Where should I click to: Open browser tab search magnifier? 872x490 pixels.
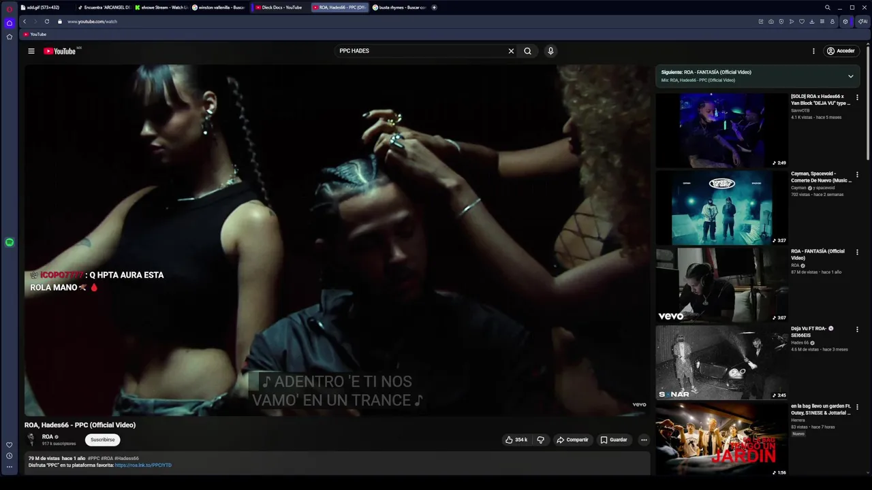coord(828,7)
